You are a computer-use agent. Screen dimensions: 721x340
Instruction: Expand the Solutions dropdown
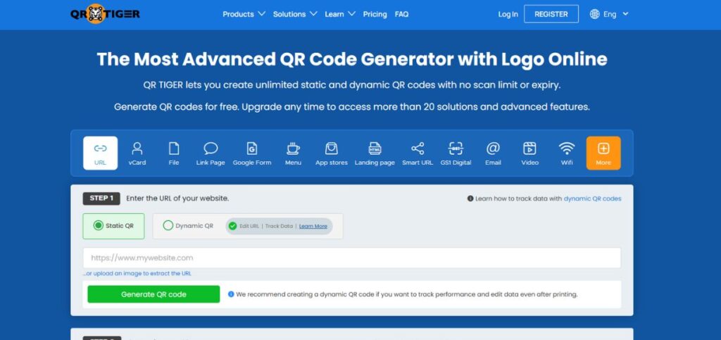tap(295, 14)
